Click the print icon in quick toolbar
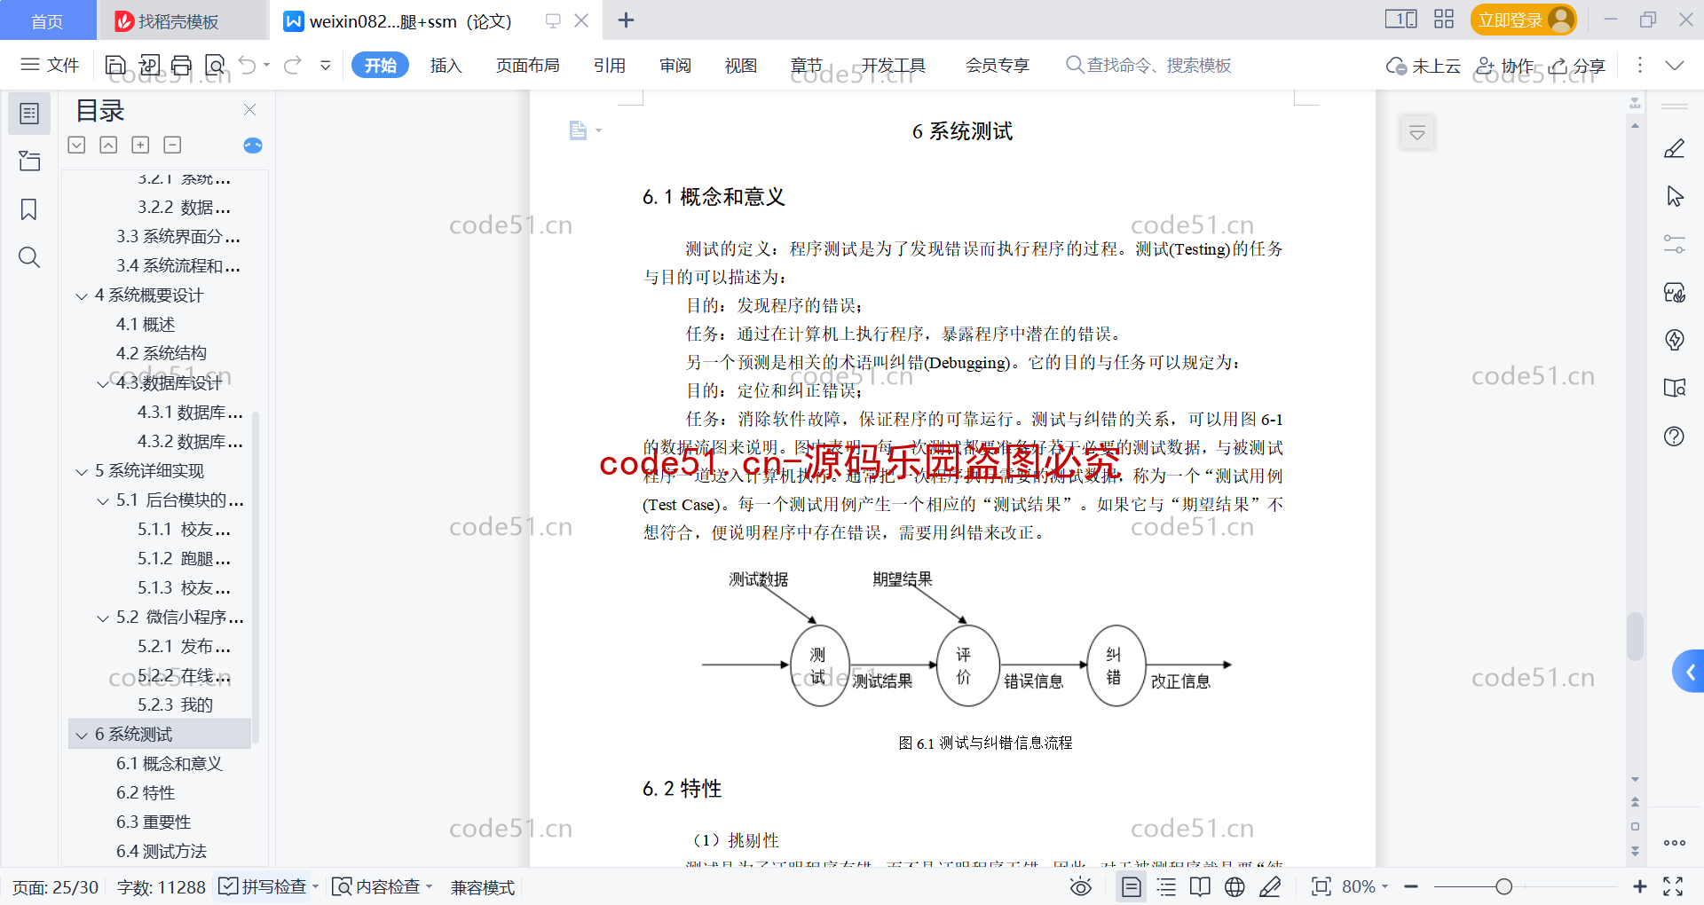The image size is (1704, 905). (x=182, y=65)
